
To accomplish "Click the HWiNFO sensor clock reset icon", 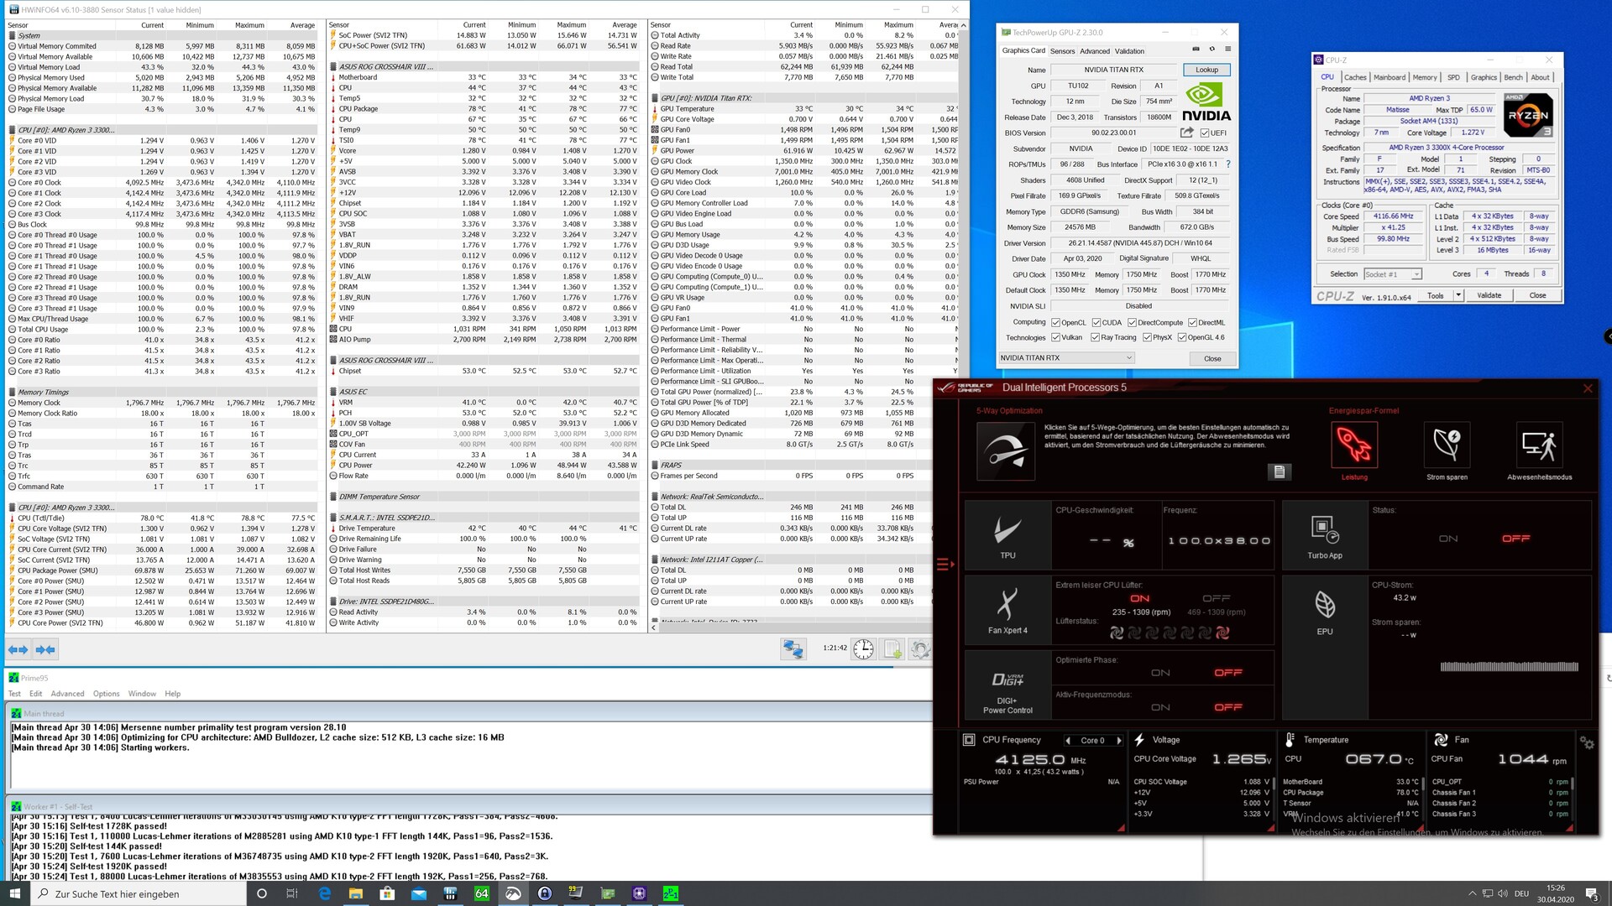I will pyautogui.click(x=863, y=648).
